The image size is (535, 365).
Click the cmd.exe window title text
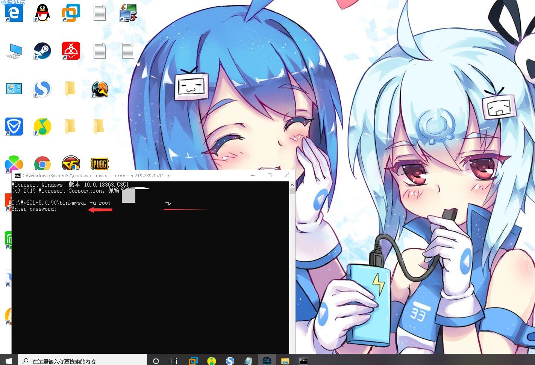[97, 175]
